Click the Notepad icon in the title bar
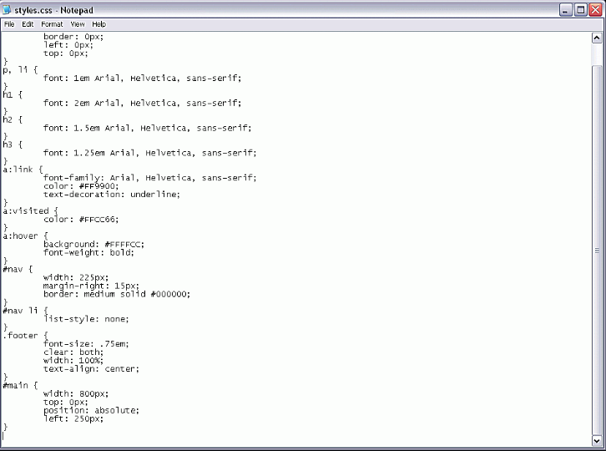Image resolution: width=606 pixels, height=451 pixels. 7,10
